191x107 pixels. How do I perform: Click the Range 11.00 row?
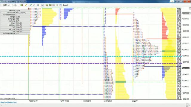tap(15, 17)
